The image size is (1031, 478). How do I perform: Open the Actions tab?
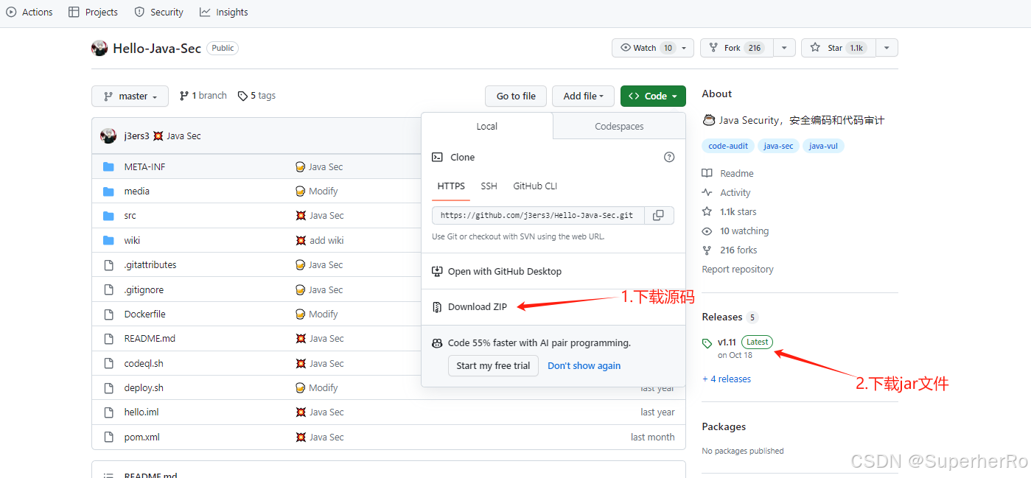coord(29,12)
